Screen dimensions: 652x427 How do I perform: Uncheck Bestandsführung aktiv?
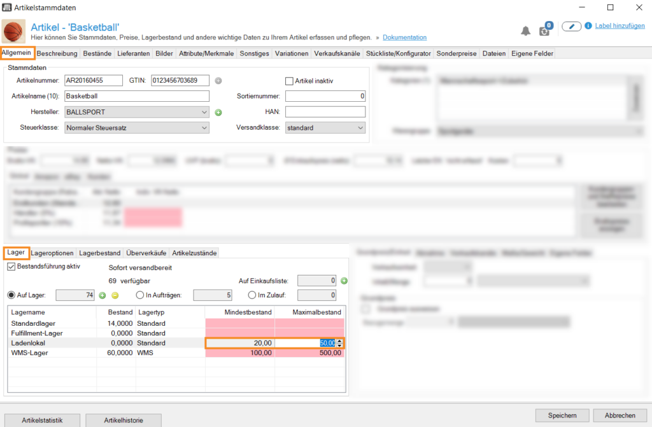(11, 267)
